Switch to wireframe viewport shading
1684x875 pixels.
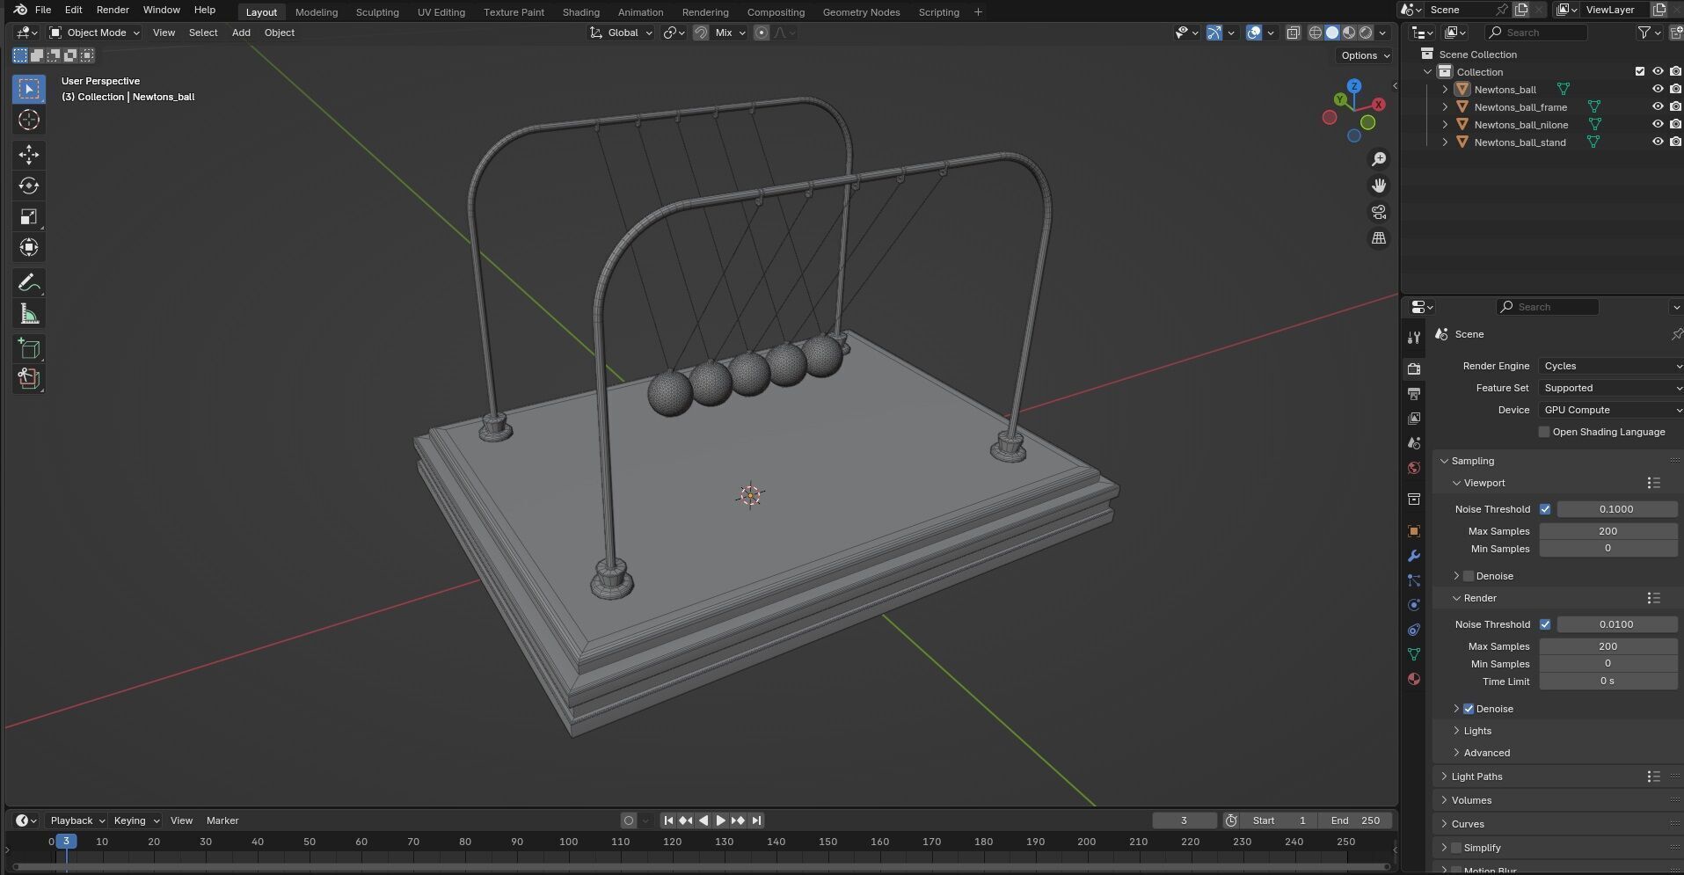tap(1316, 33)
